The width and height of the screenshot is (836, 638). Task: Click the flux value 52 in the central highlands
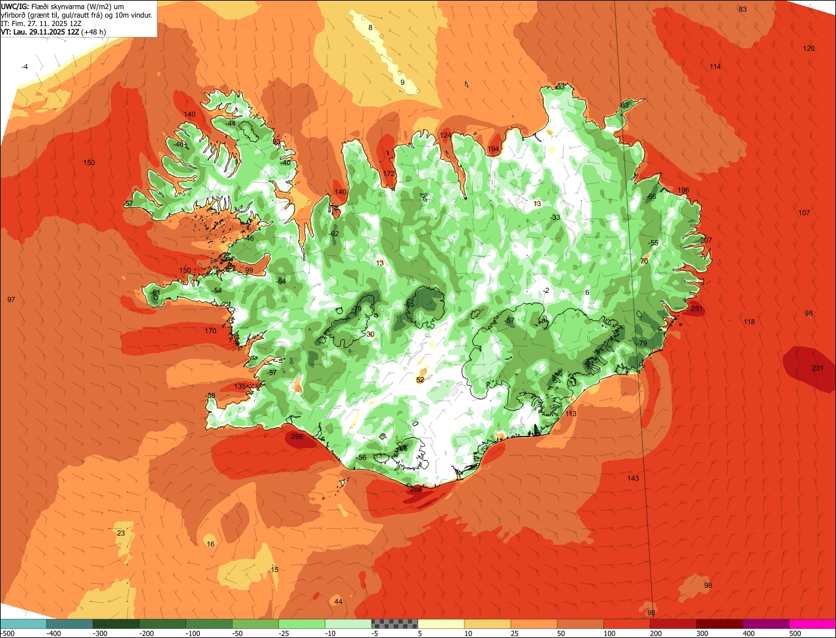coord(420,380)
